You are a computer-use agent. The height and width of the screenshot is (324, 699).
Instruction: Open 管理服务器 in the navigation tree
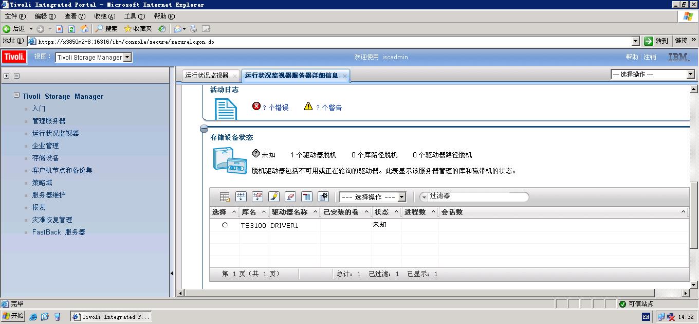tap(49, 121)
